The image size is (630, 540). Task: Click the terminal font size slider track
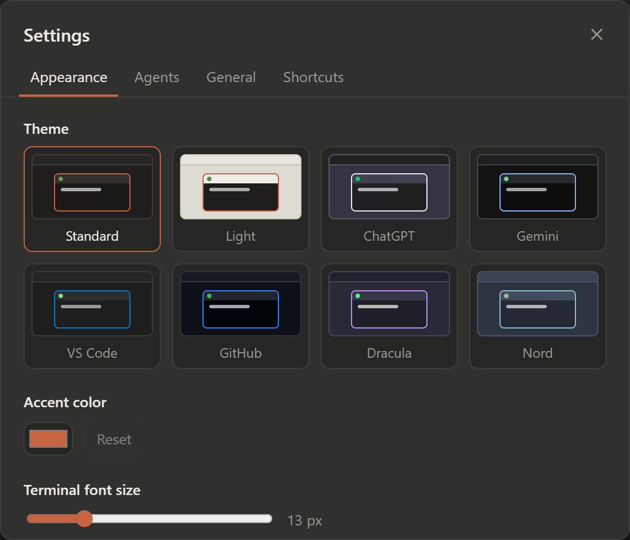pyautogui.click(x=150, y=519)
